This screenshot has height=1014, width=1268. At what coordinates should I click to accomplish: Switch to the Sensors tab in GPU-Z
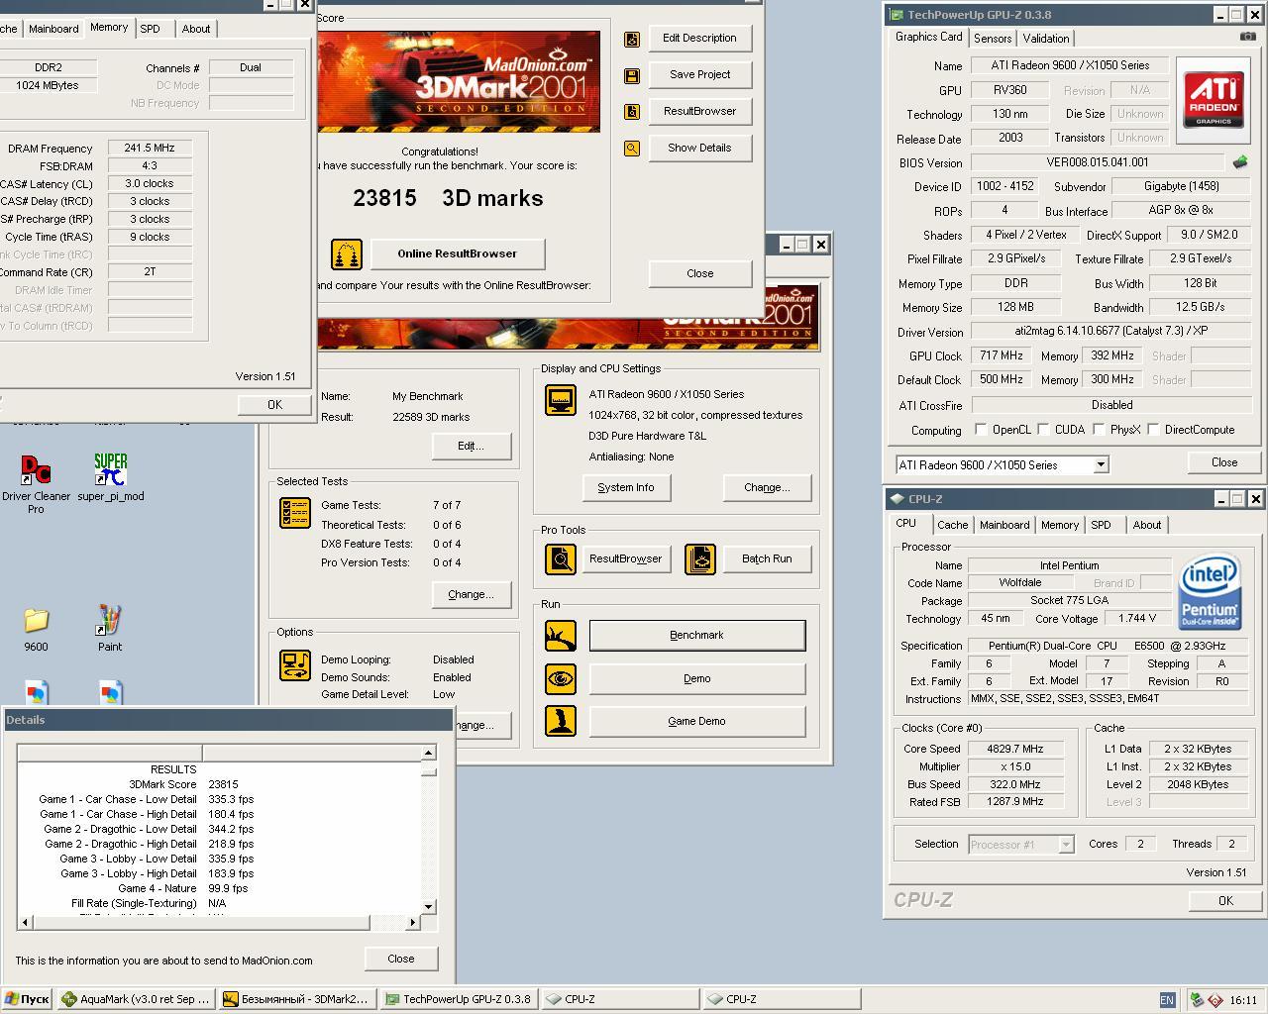point(993,39)
